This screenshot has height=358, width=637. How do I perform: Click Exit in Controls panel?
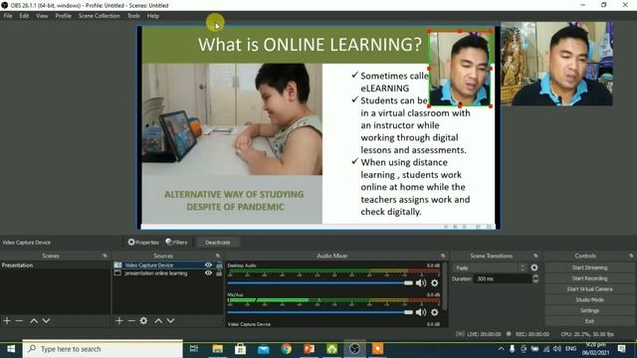589,321
